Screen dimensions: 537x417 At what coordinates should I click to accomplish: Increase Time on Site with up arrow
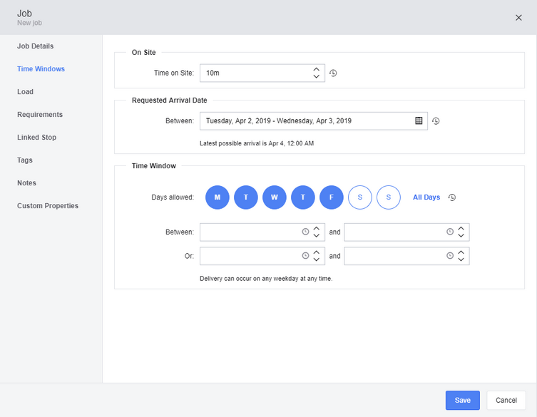[x=317, y=69]
